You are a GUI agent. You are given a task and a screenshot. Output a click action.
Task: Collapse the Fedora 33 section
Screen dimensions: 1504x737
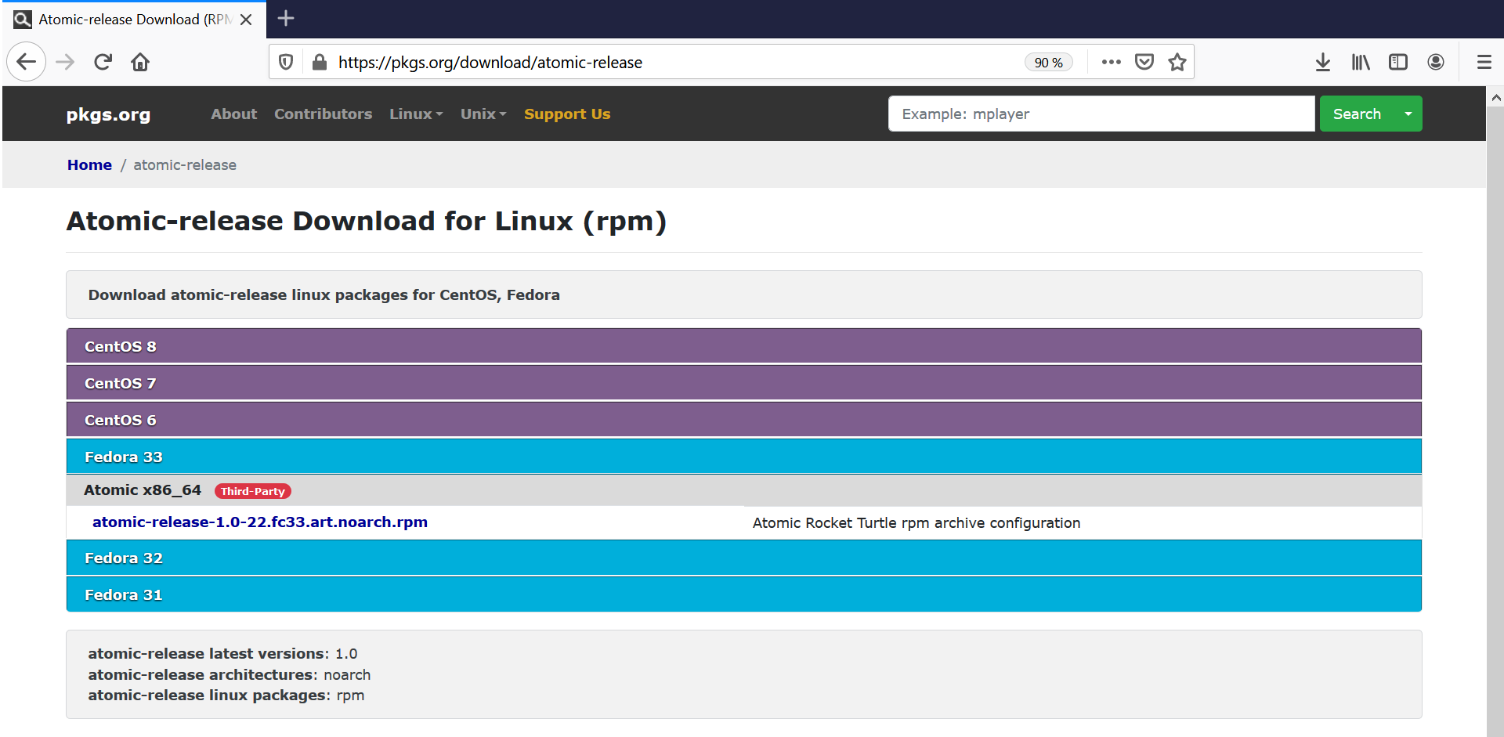744,457
